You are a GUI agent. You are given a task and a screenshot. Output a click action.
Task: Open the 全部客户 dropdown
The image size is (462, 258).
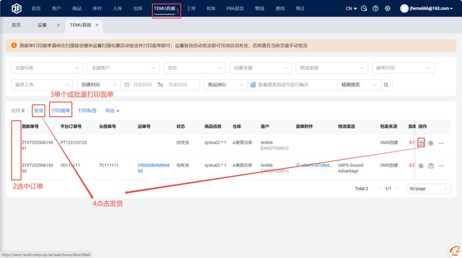tap(123, 68)
